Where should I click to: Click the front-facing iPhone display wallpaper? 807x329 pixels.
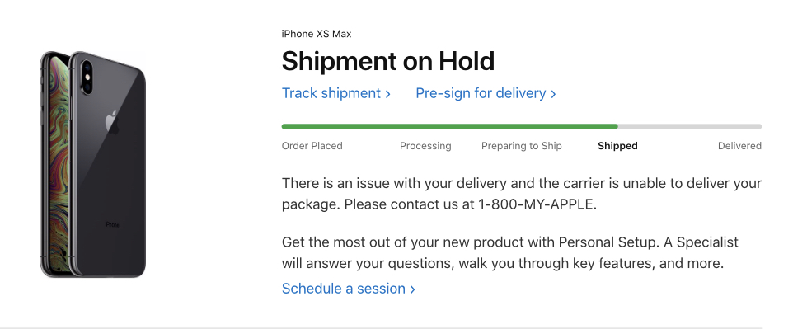[x=55, y=165]
